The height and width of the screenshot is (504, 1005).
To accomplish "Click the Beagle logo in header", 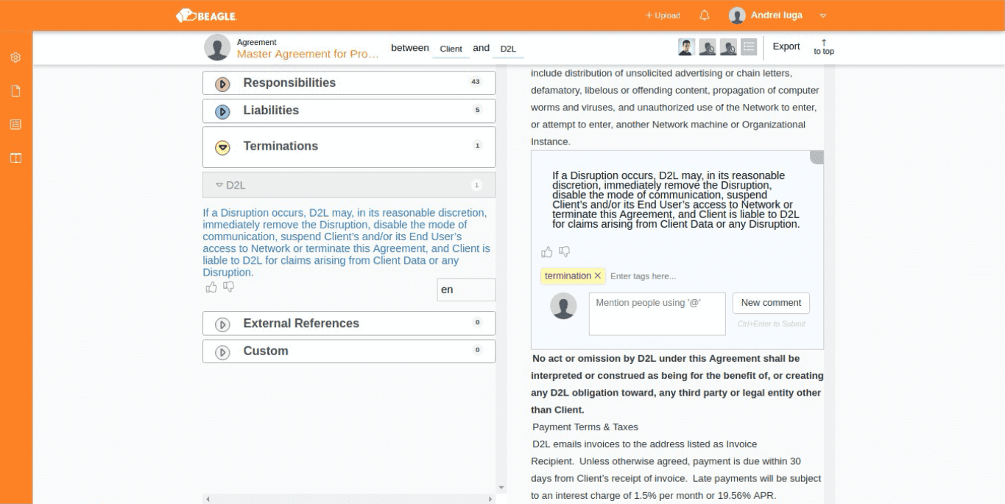I will tap(205, 15).
